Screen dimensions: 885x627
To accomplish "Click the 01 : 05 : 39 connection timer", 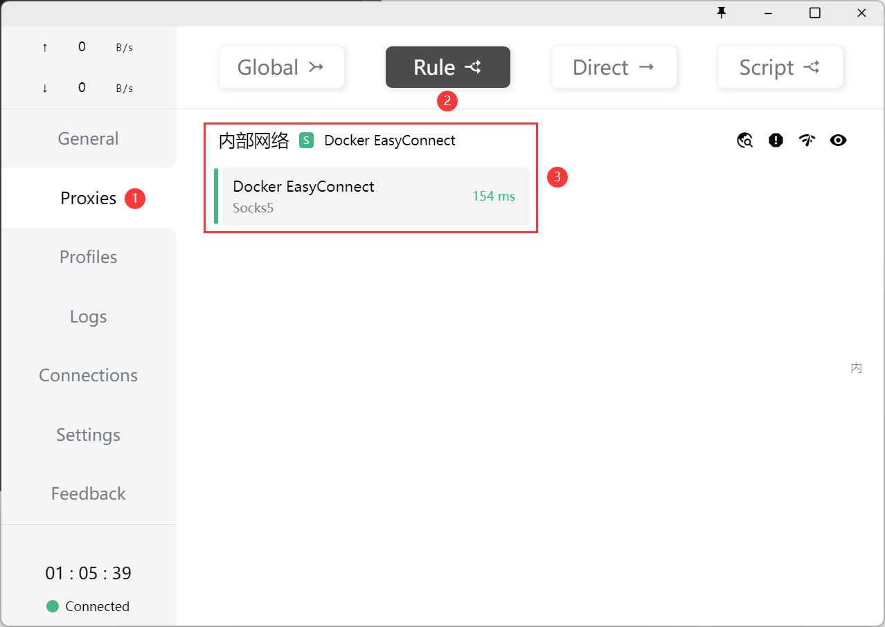I will pos(89,573).
